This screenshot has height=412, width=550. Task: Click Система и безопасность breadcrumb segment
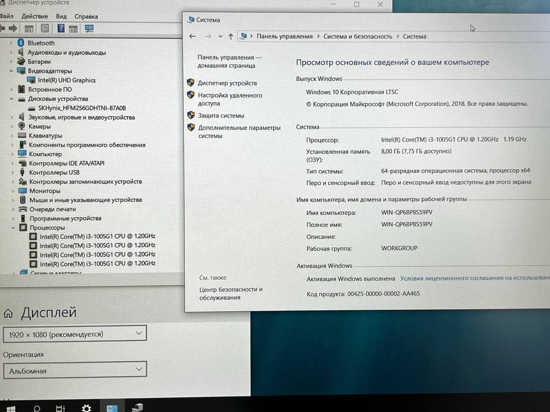(x=357, y=36)
